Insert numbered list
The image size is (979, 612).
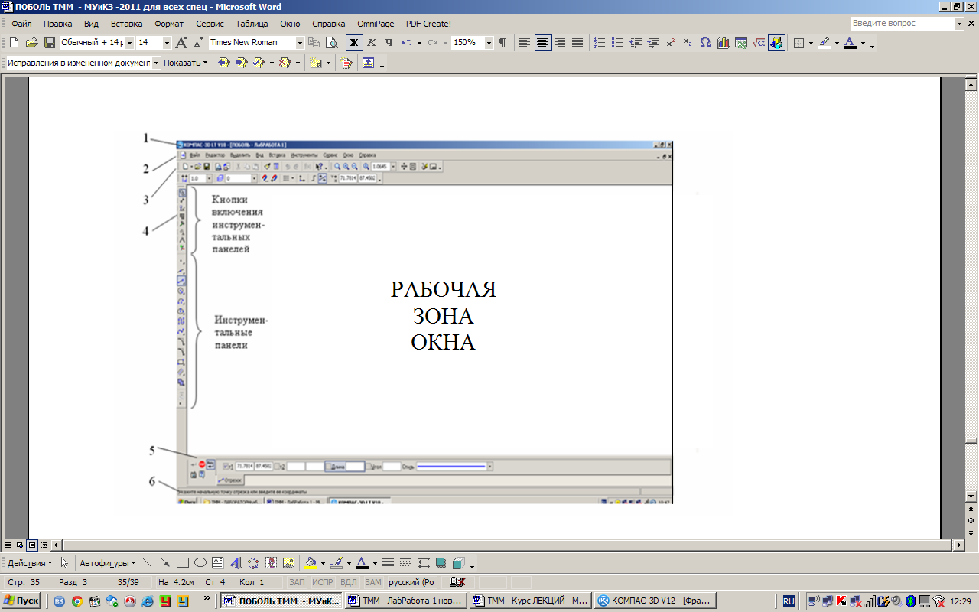pos(600,43)
